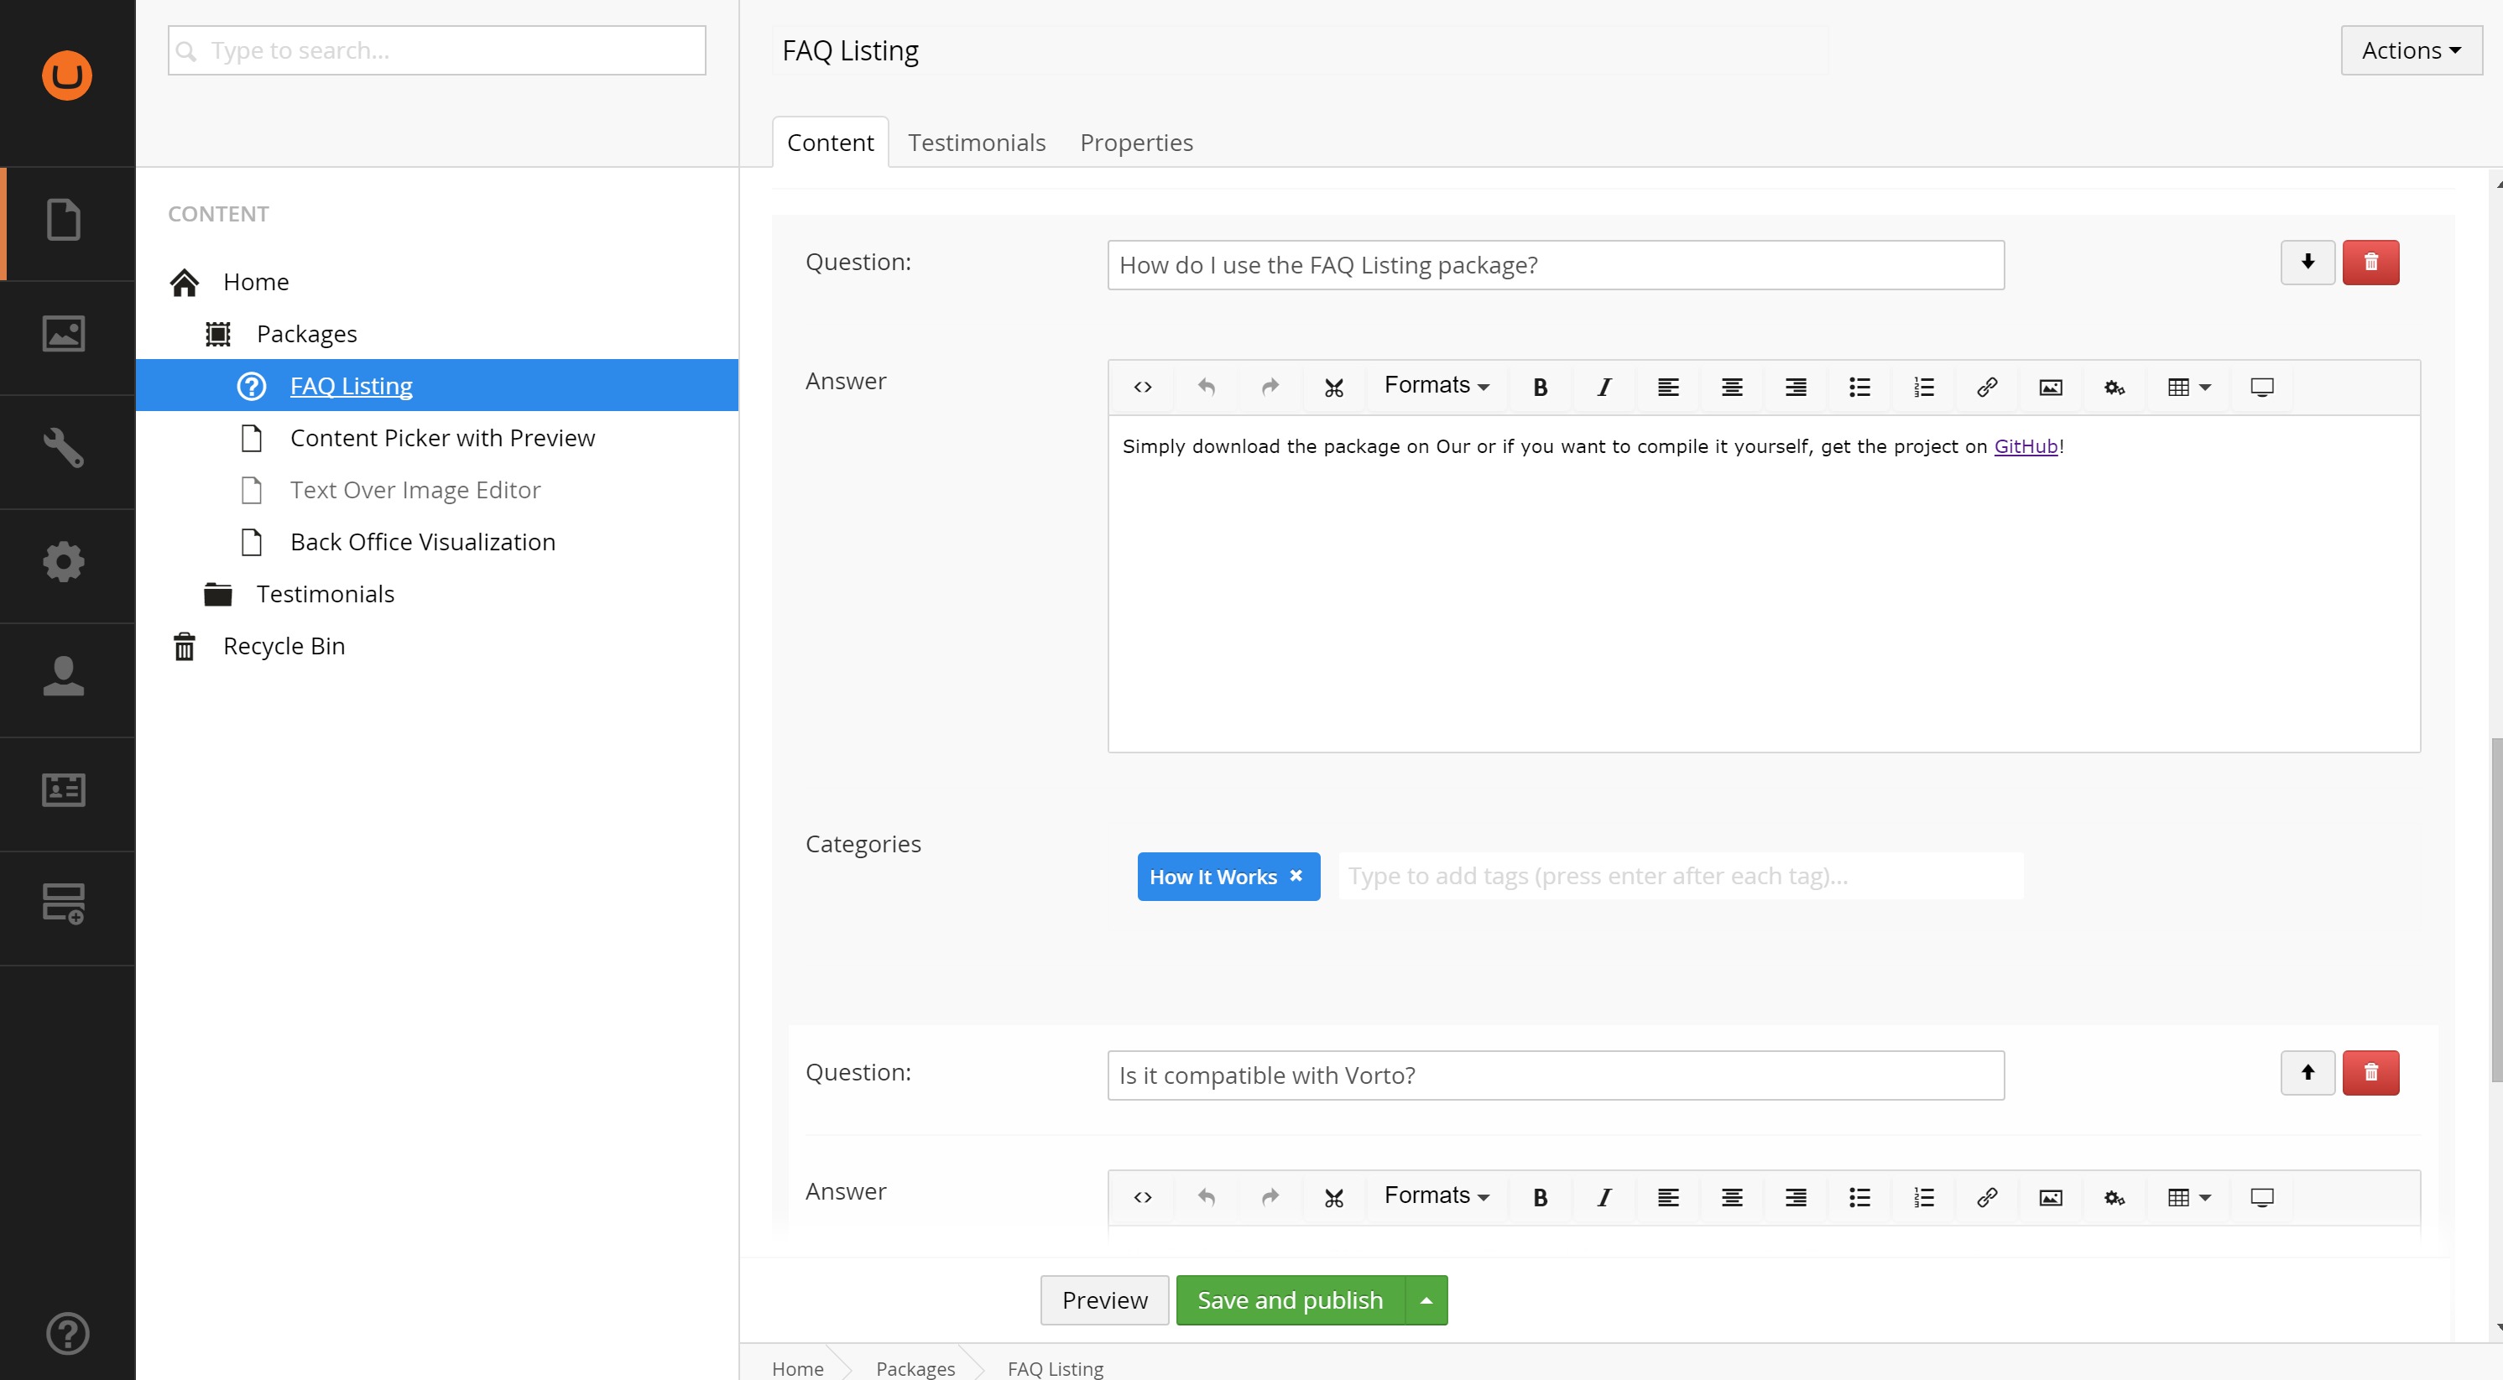Click the Preview button
Image resolution: width=2503 pixels, height=1380 pixels.
click(x=1105, y=1300)
